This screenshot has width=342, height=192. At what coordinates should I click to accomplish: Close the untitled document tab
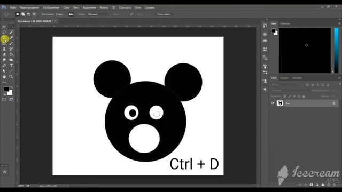pos(56,21)
